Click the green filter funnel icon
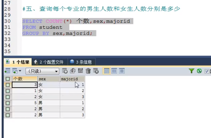Image resolution: width=211 pixels, height=138 pixels. click(x=191, y=71)
